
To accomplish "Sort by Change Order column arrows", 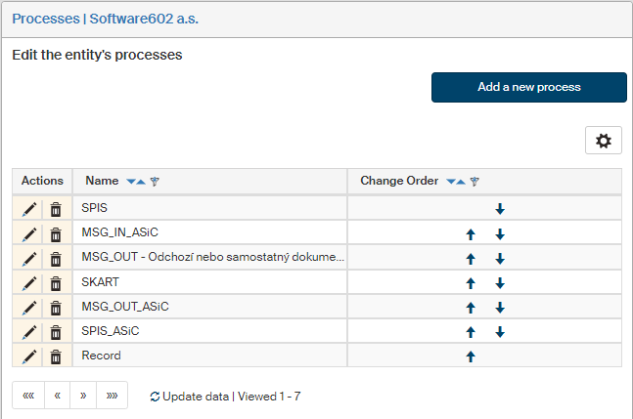I will tap(456, 182).
